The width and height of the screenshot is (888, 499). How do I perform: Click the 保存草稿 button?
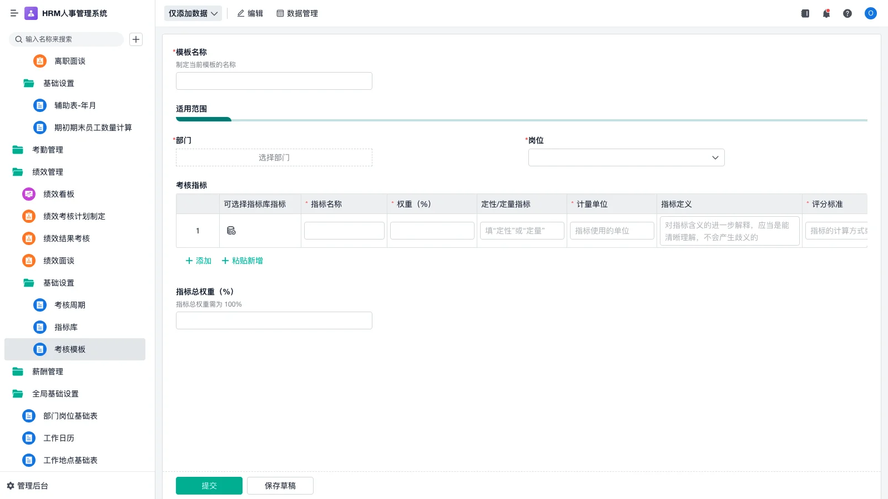coord(280,486)
